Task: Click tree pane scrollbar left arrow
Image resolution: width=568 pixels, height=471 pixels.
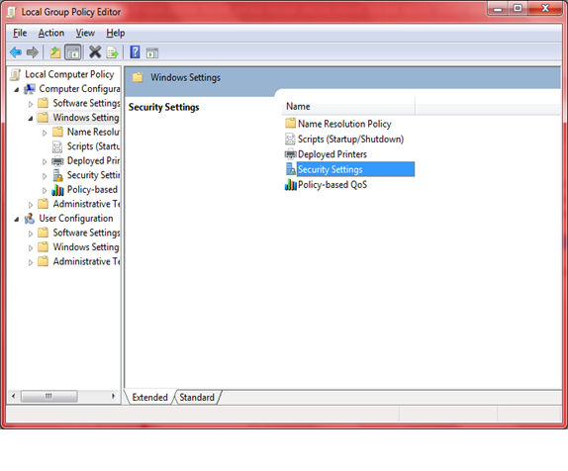Action: pos(14,396)
